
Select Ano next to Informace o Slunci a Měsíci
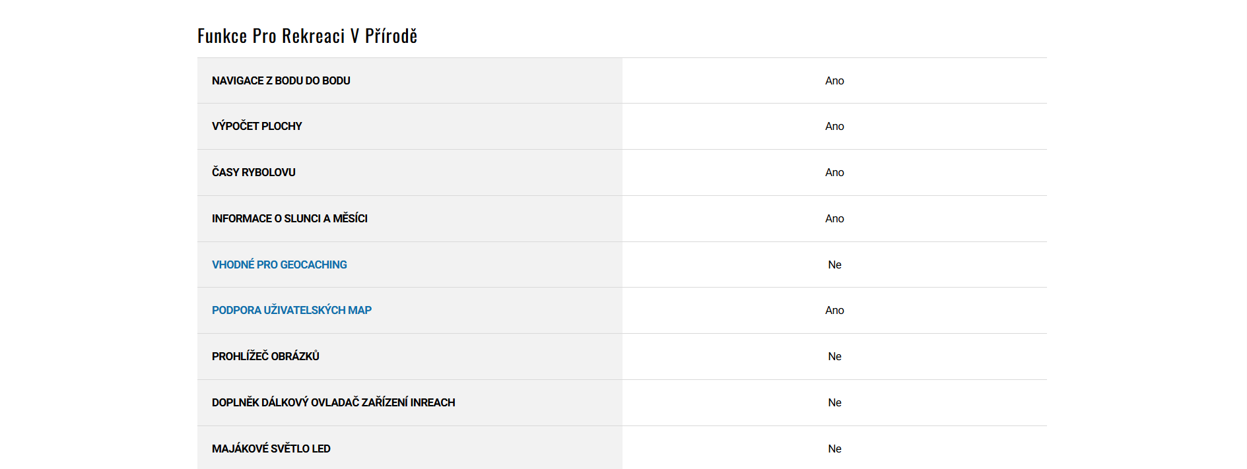tap(834, 218)
